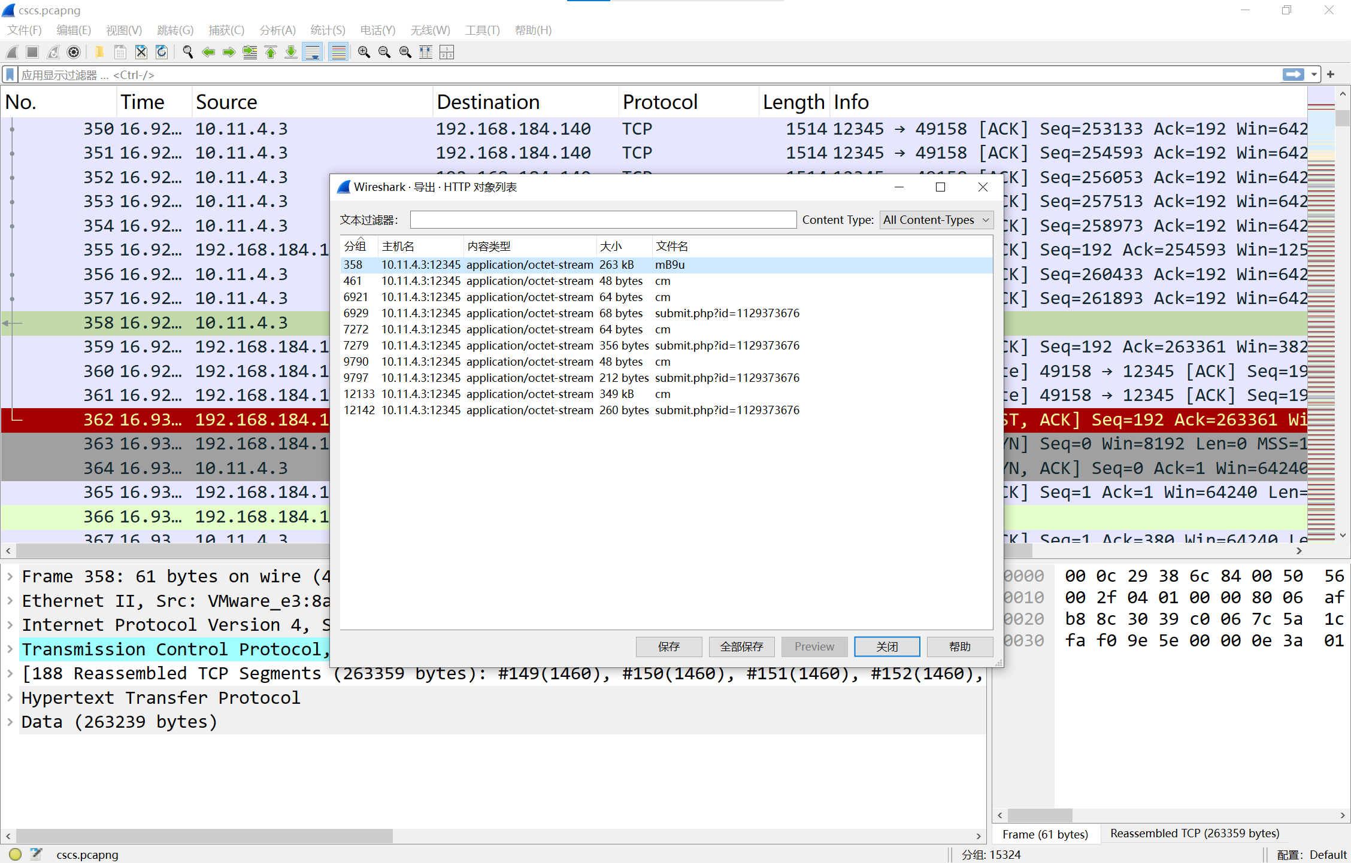Open a capture file via folder icon
The width and height of the screenshot is (1351, 863).
(99, 53)
